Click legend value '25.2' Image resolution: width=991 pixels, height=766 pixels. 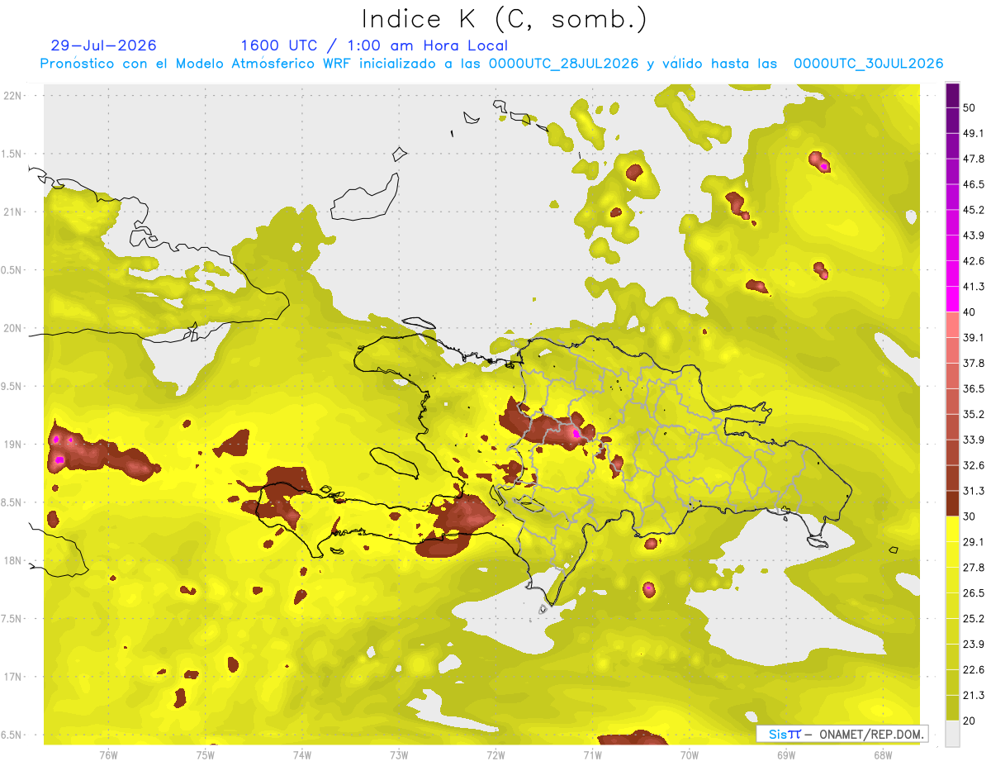pyautogui.click(x=974, y=619)
